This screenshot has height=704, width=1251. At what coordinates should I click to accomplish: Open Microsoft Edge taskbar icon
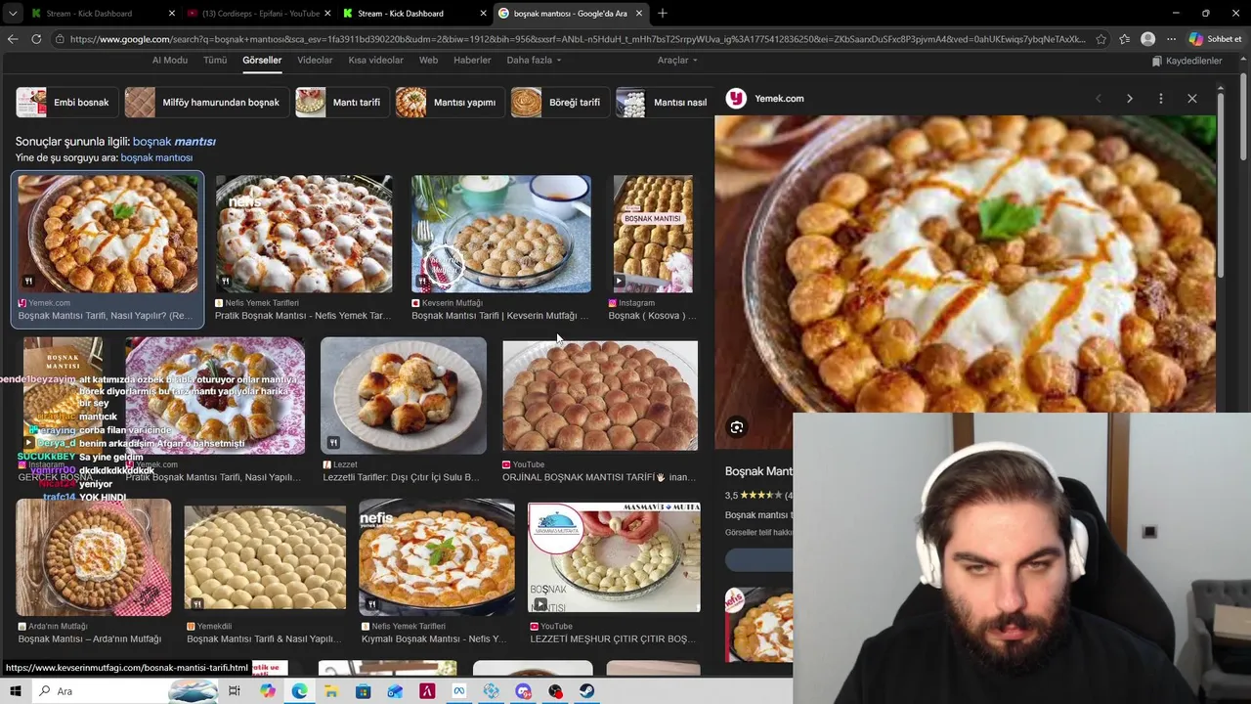point(299,691)
